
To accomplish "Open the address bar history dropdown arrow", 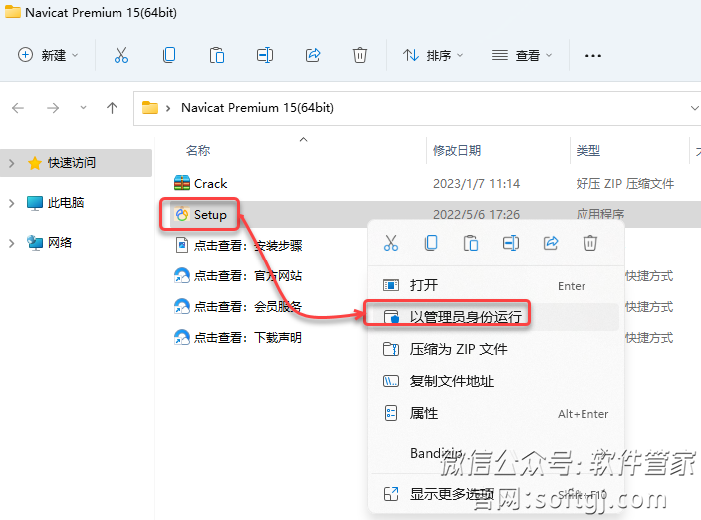I will coord(694,108).
